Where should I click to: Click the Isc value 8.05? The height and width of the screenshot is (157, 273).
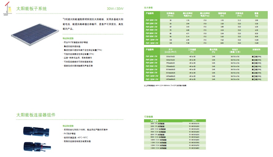click(x=222, y=43)
